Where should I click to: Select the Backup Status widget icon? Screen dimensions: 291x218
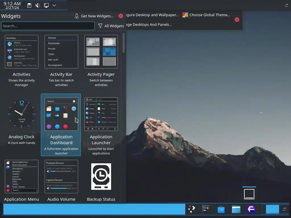click(x=101, y=177)
